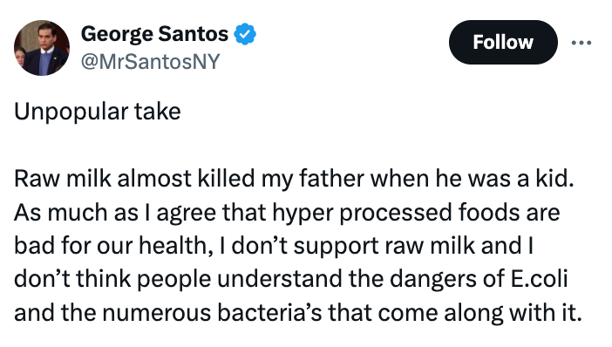Click the Follow button
Screen dimensions: 612x347
[503, 42]
